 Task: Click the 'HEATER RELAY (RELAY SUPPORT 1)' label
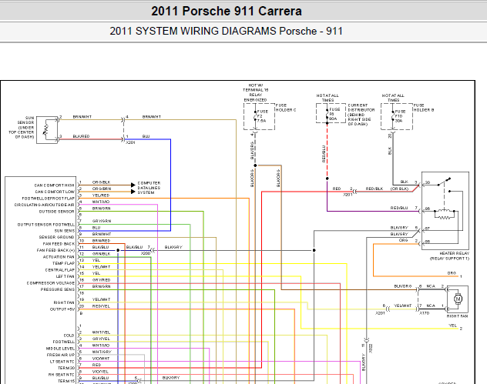click(x=449, y=256)
